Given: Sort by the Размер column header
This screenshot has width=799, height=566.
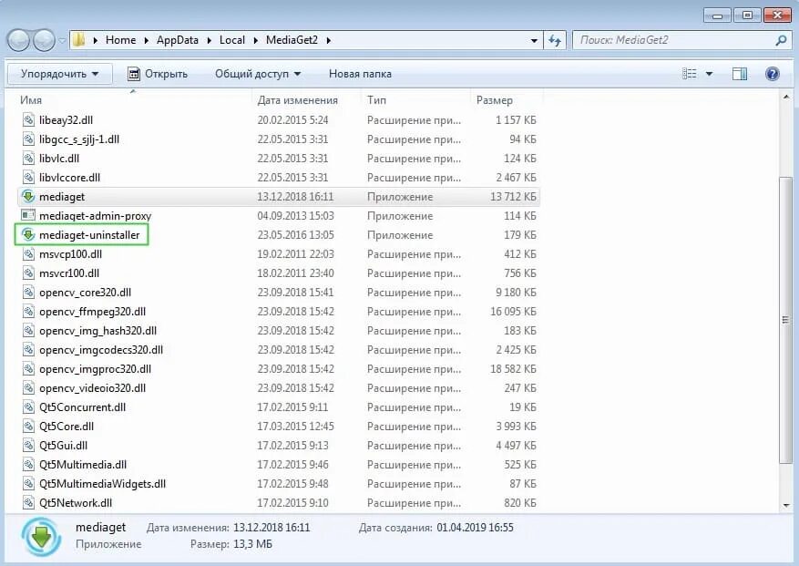Looking at the screenshot, I should tap(495, 100).
